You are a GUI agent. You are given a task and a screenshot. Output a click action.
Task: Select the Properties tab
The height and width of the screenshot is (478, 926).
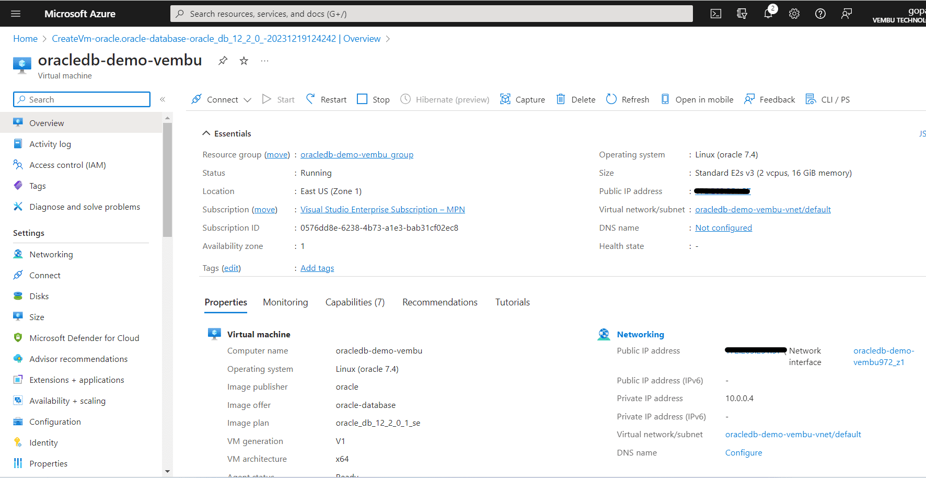click(x=226, y=302)
